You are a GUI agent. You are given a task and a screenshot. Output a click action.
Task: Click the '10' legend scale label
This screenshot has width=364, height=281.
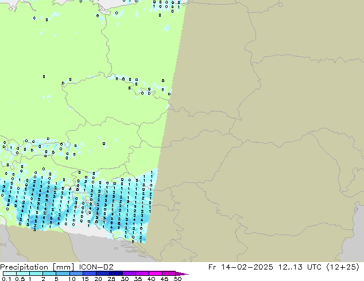coord(72,279)
